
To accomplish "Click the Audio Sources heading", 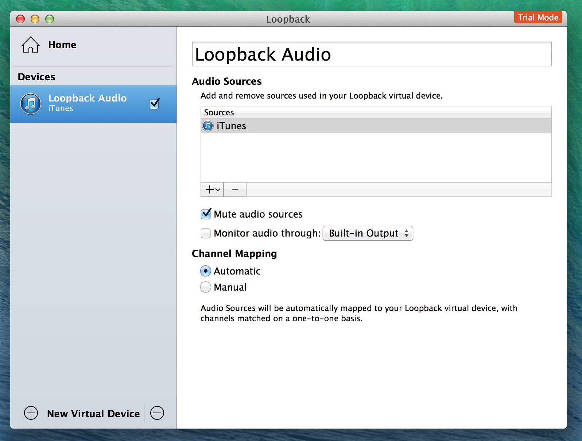I will point(227,81).
